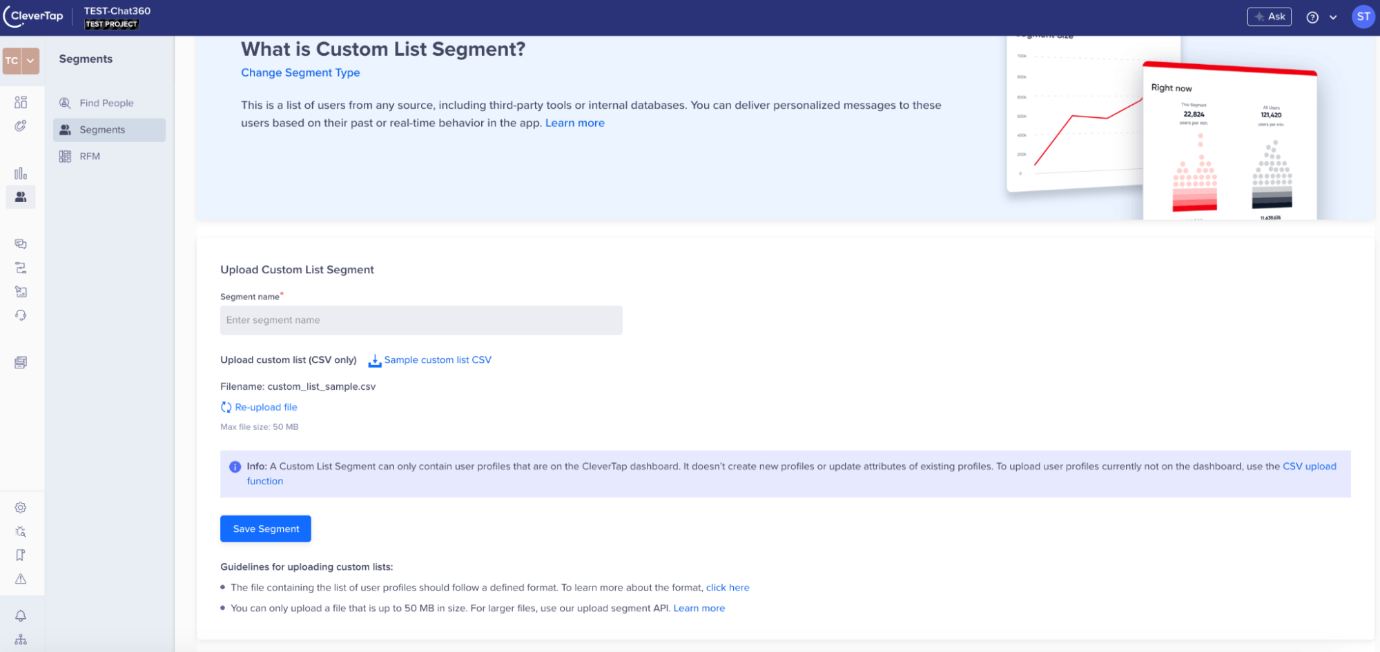Select the segments people icon in left rail

[x=21, y=197]
